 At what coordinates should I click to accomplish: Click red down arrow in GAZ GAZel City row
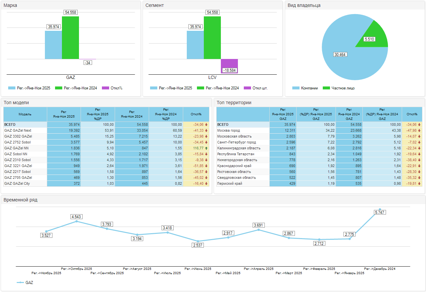pos(206,184)
